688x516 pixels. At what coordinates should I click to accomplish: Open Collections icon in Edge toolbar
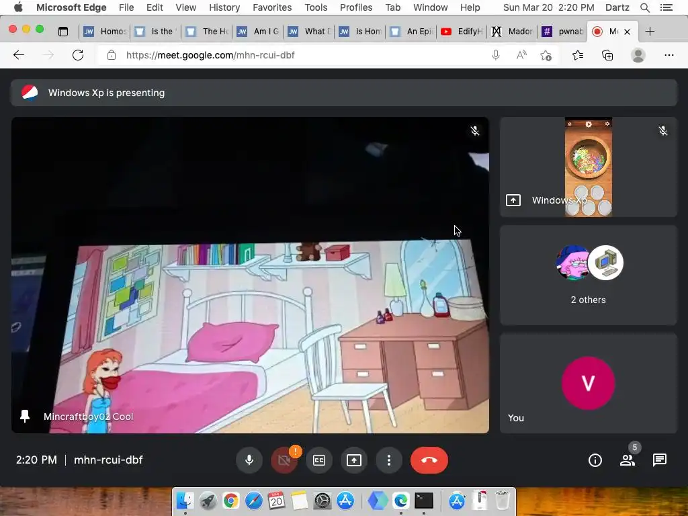[607, 55]
